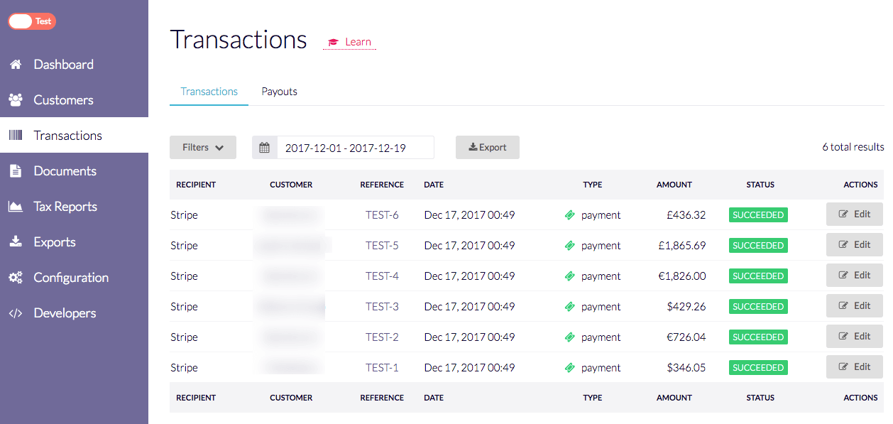The image size is (893, 424).
Task: Toggle the Test mode switch
Action: [x=32, y=21]
